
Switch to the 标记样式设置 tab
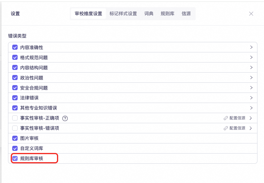123,14
